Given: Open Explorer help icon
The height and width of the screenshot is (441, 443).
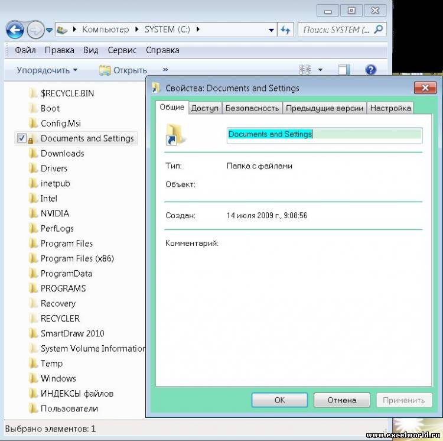Looking at the screenshot, I should coord(371,70).
